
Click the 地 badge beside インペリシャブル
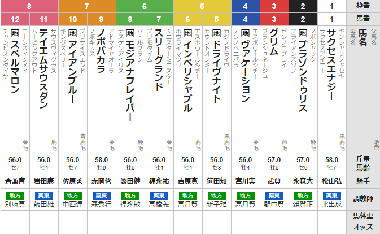coord(187,33)
